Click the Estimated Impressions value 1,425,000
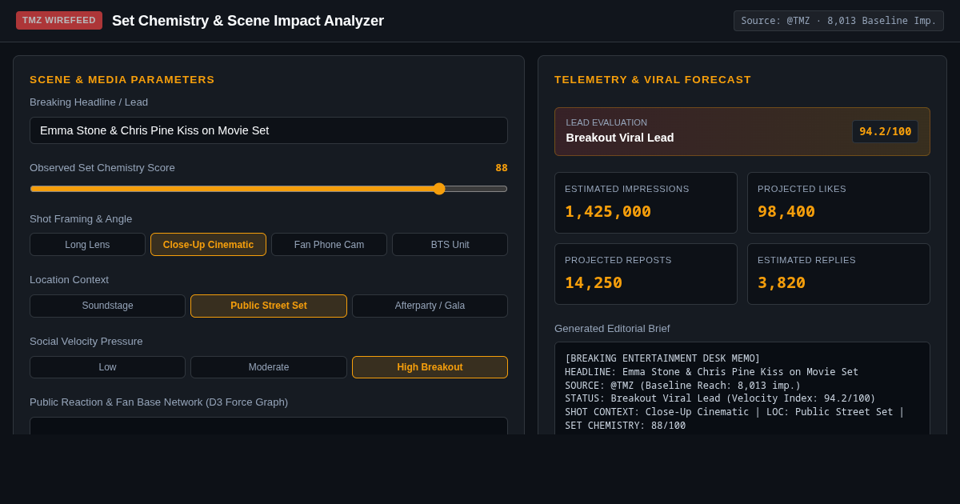Viewport: 960px width, 504px height. tap(608, 211)
